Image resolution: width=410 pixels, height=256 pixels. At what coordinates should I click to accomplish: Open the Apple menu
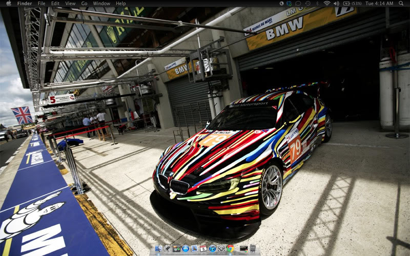[x=9, y=4]
